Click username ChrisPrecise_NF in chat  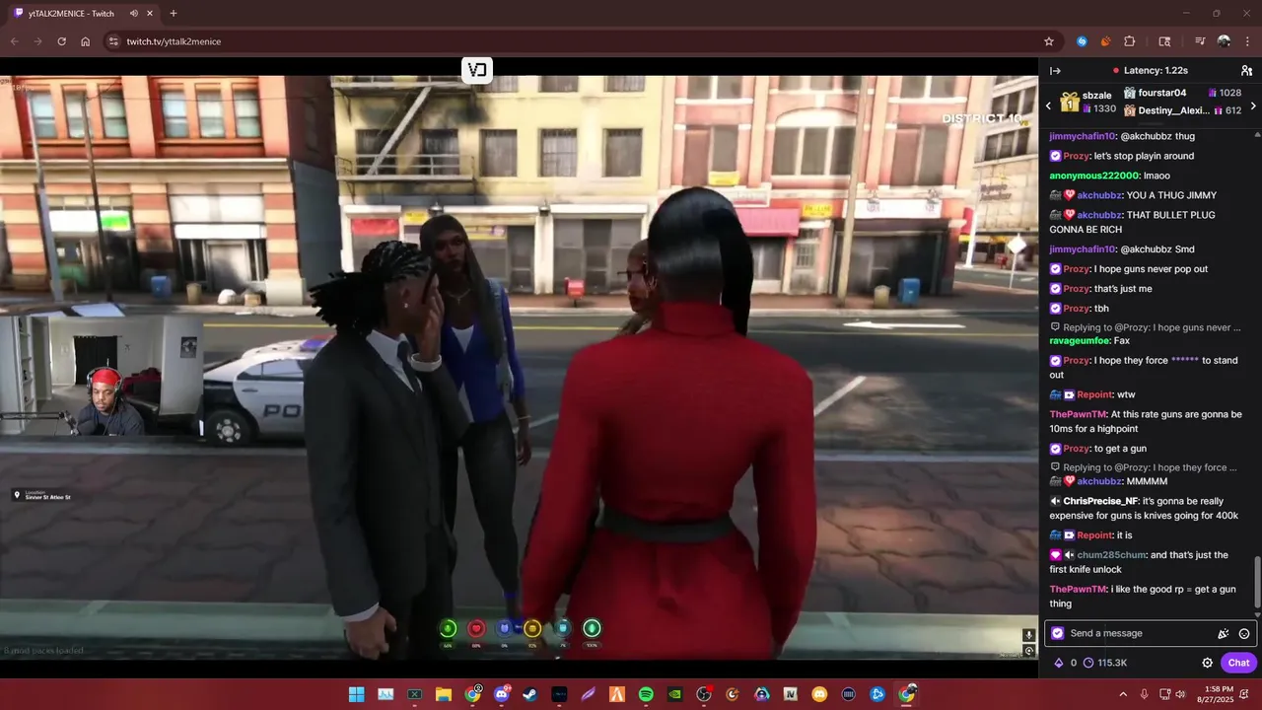click(1100, 501)
